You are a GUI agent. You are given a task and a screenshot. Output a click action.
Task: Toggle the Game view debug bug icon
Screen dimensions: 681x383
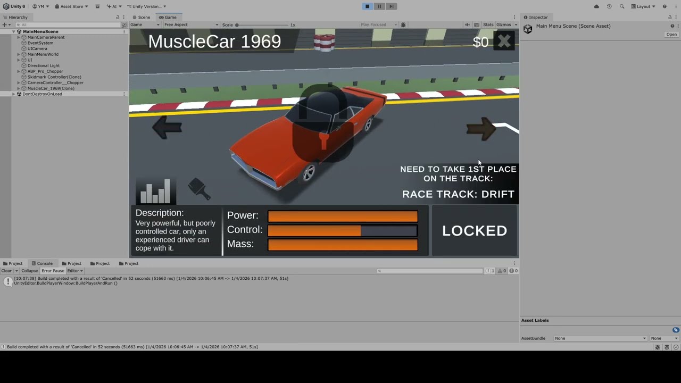403,25
